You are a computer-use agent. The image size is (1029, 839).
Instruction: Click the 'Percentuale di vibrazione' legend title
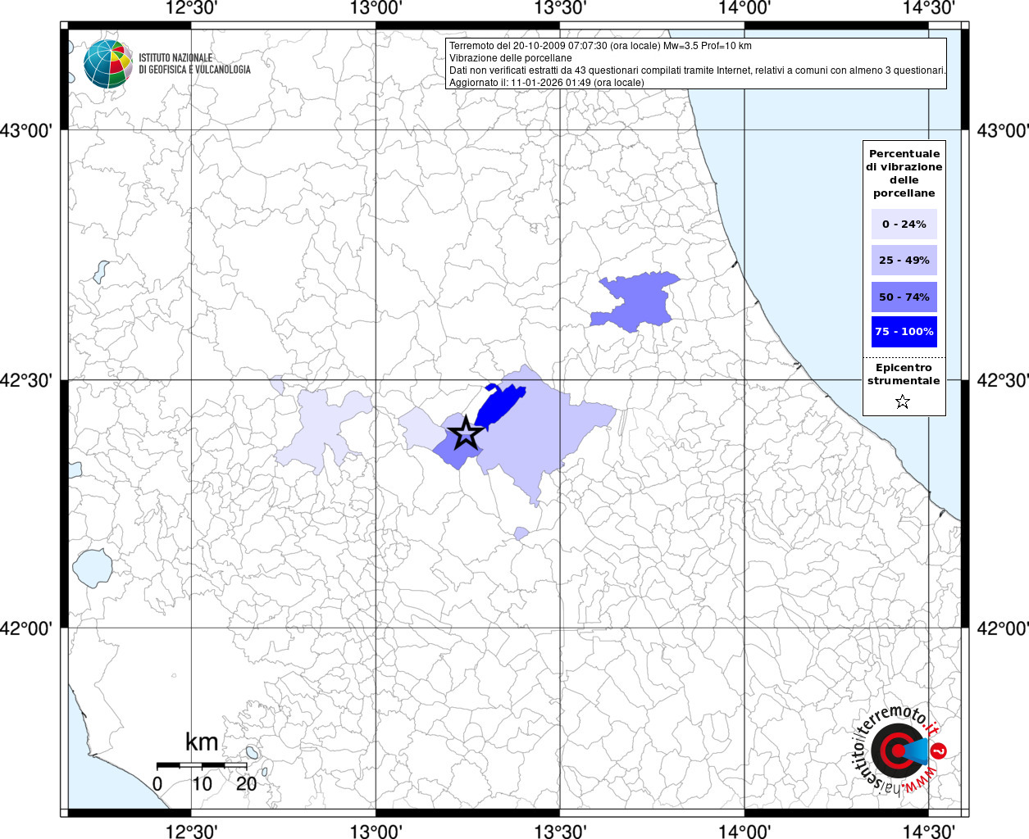[904, 173]
